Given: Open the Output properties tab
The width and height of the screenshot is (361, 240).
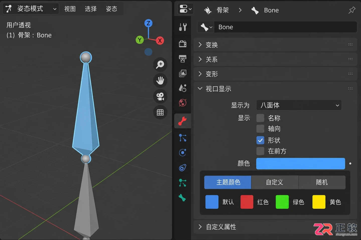Looking at the screenshot, I should (183, 59).
